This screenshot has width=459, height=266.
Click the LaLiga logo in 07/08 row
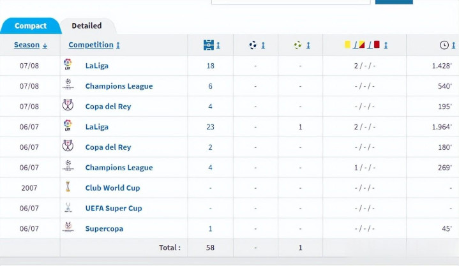68,65
